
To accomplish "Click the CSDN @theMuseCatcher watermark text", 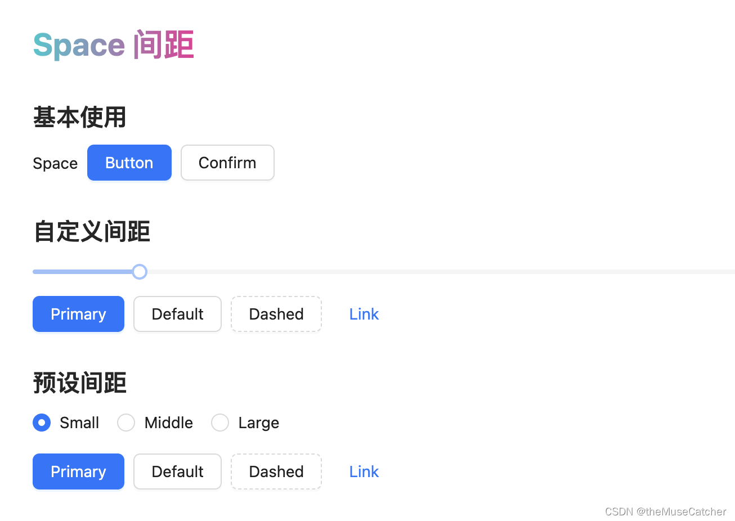I will (665, 511).
